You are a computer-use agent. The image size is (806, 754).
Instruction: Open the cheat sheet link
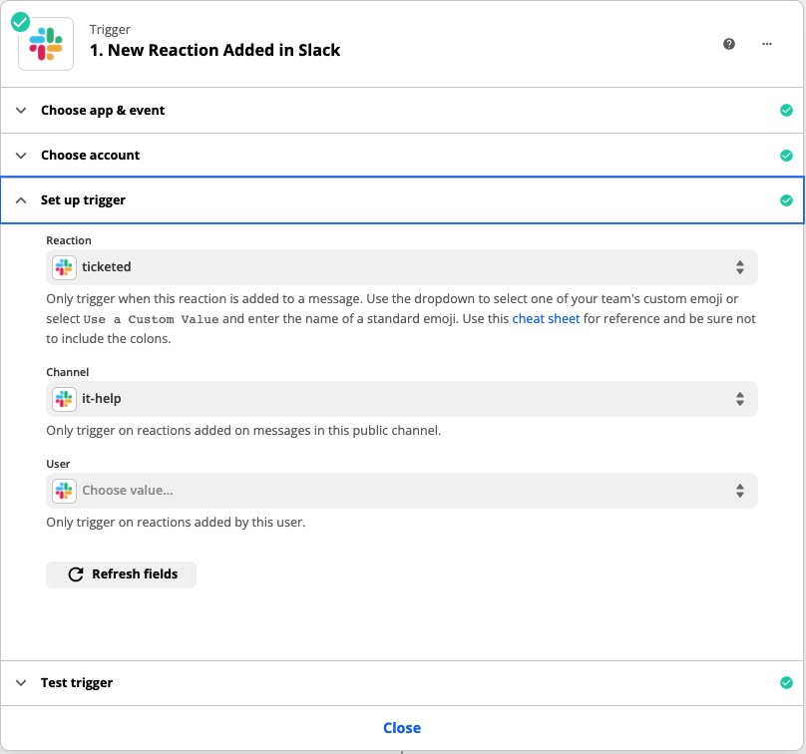pyautogui.click(x=546, y=319)
